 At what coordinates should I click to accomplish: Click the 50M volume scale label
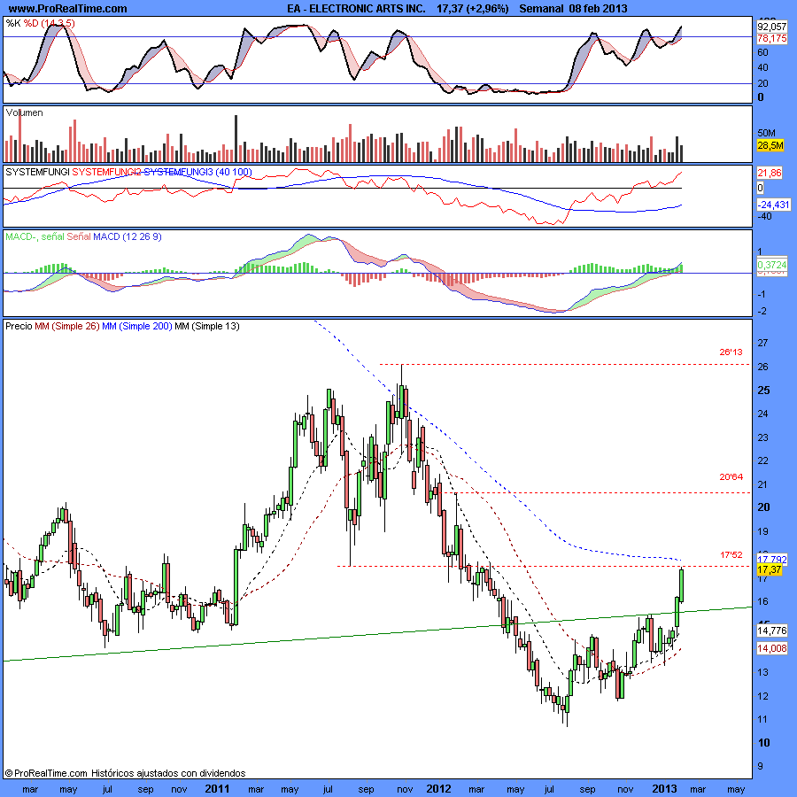point(767,133)
